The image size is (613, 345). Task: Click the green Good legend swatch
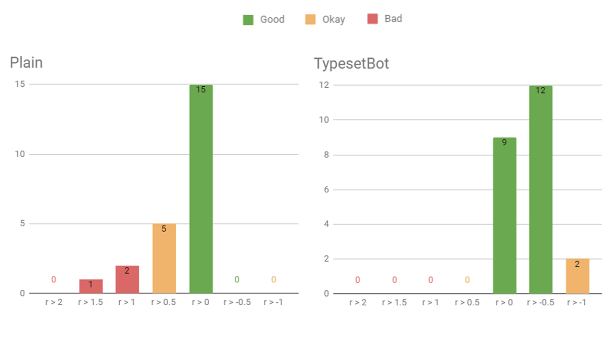[248, 20]
